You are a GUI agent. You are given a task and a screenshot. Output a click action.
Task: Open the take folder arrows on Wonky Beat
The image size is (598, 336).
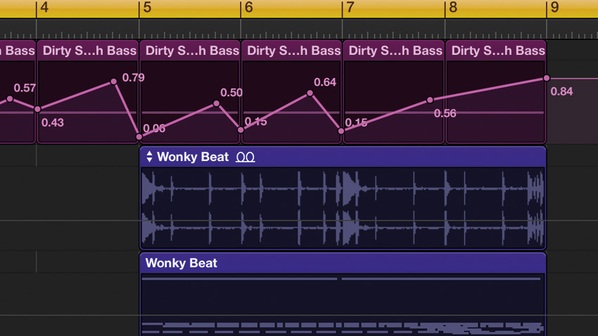click(149, 157)
